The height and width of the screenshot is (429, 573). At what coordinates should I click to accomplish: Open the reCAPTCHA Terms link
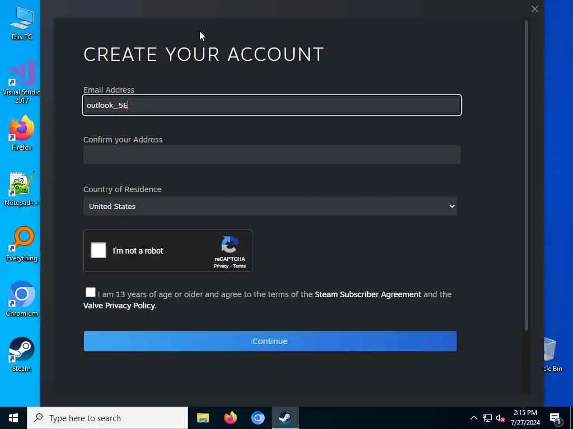click(239, 266)
